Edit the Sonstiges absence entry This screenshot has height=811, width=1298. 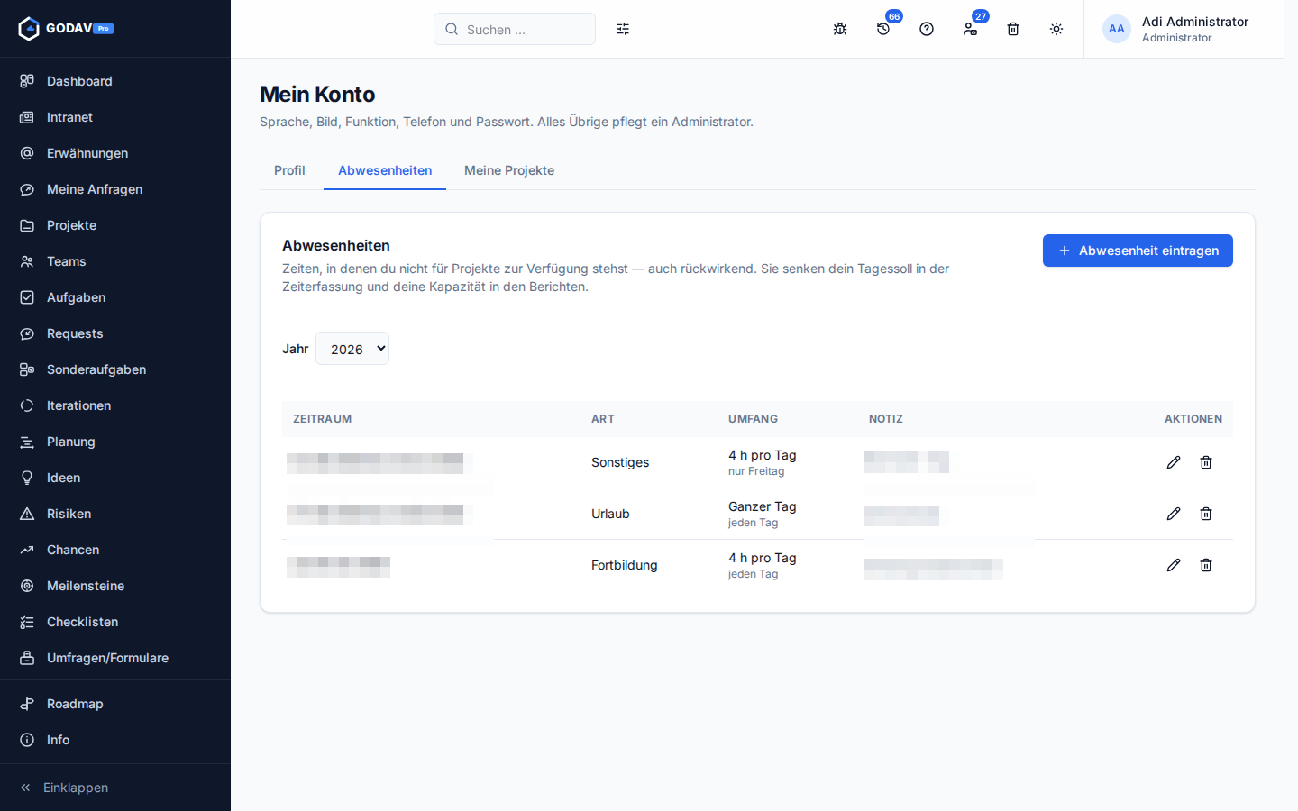(1174, 462)
